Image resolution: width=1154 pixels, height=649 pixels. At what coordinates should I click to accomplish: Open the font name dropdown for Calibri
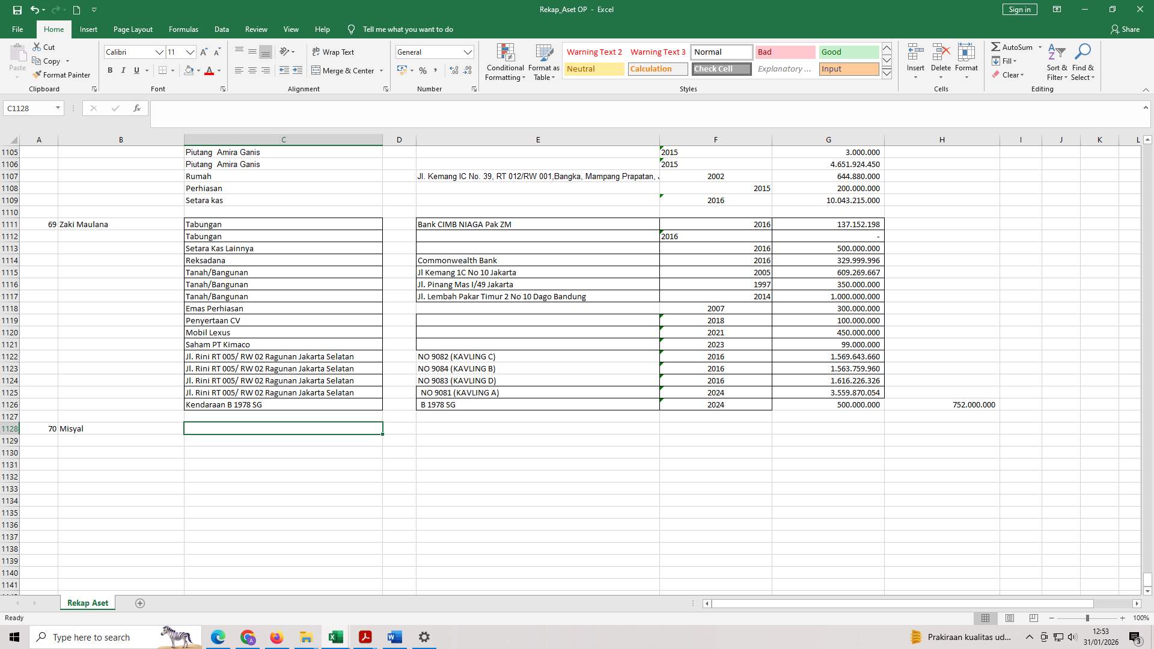(159, 52)
